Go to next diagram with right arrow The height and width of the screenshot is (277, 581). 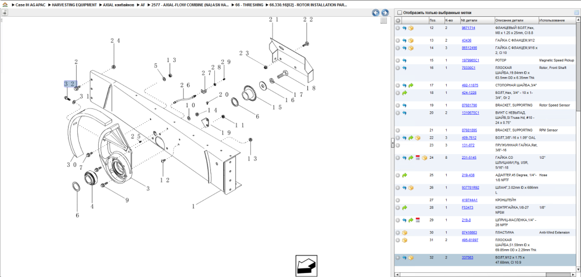(x=385, y=13)
